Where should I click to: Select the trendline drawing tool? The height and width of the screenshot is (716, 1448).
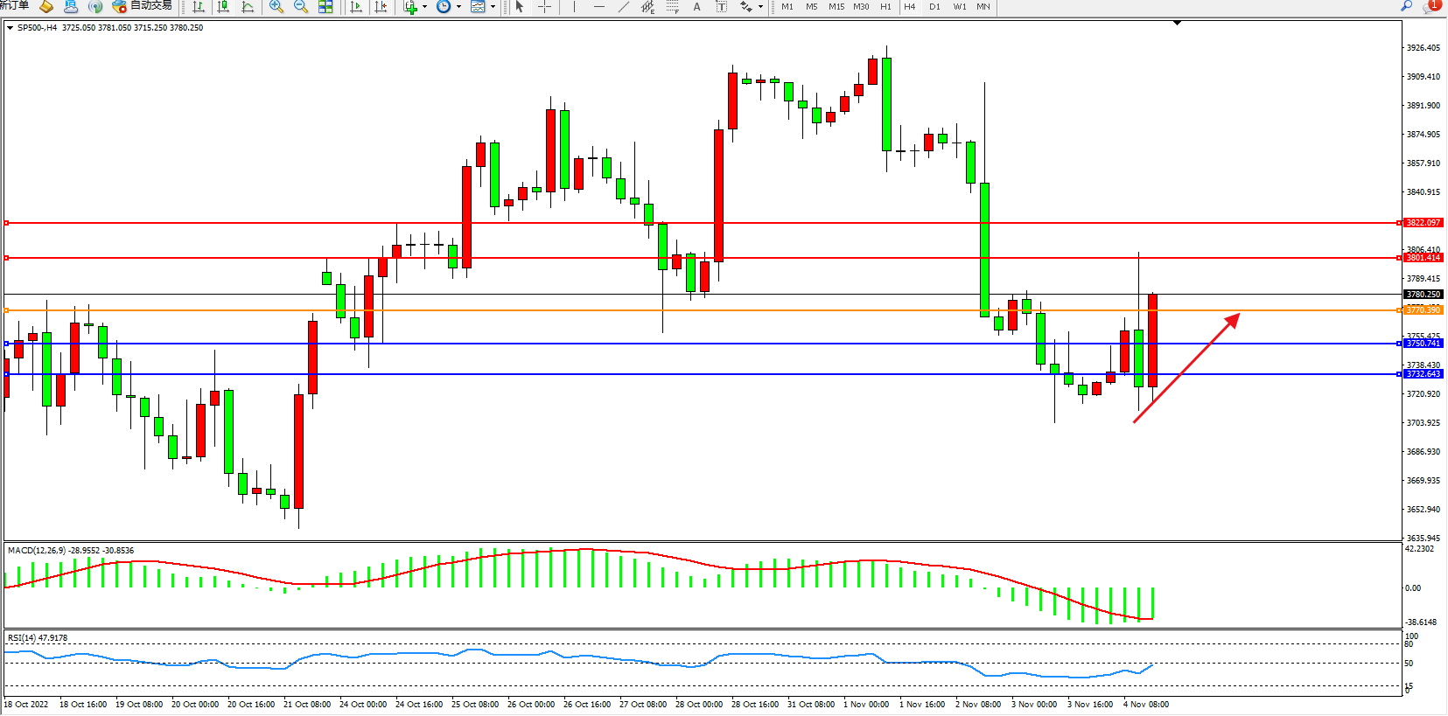pos(623,7)
